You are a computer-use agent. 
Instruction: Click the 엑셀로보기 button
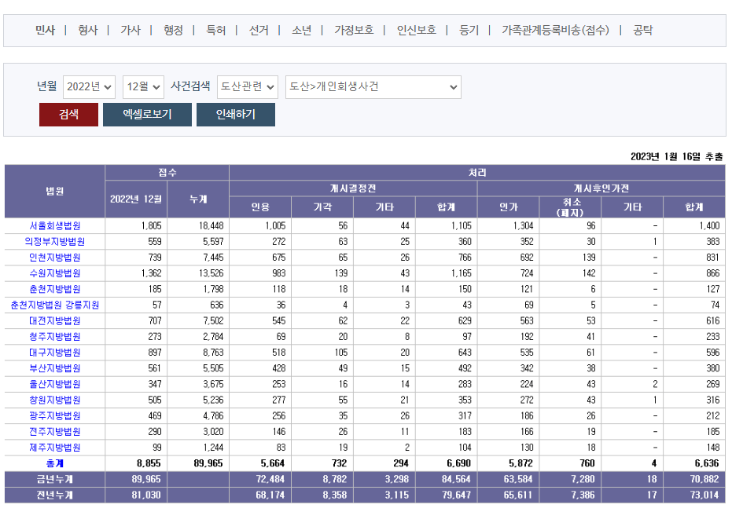[147, 114]
